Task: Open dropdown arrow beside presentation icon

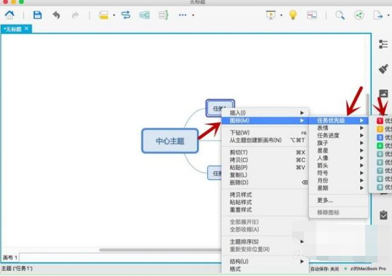Action: [x=281, y=15]
